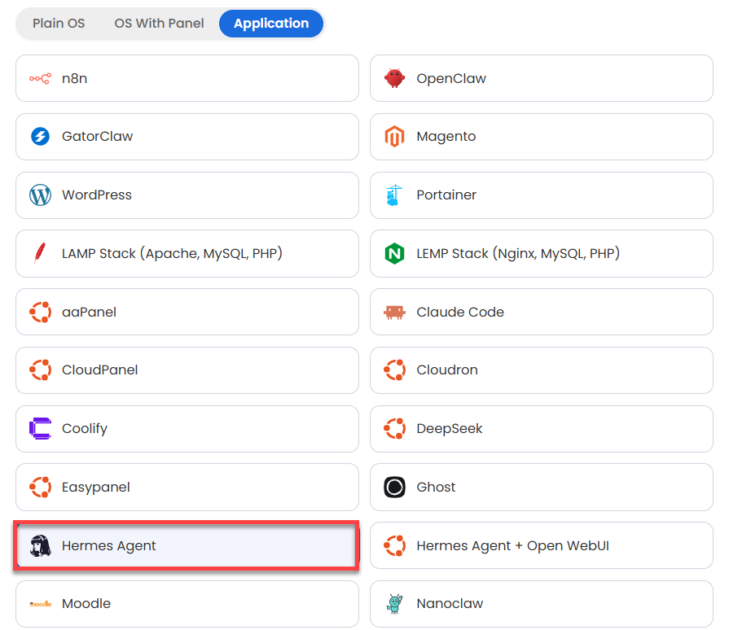Viewport: 729px width, 630px height.
Task: Click the Cloudron Ubuntu-style icon
Action: click(395, 370)
